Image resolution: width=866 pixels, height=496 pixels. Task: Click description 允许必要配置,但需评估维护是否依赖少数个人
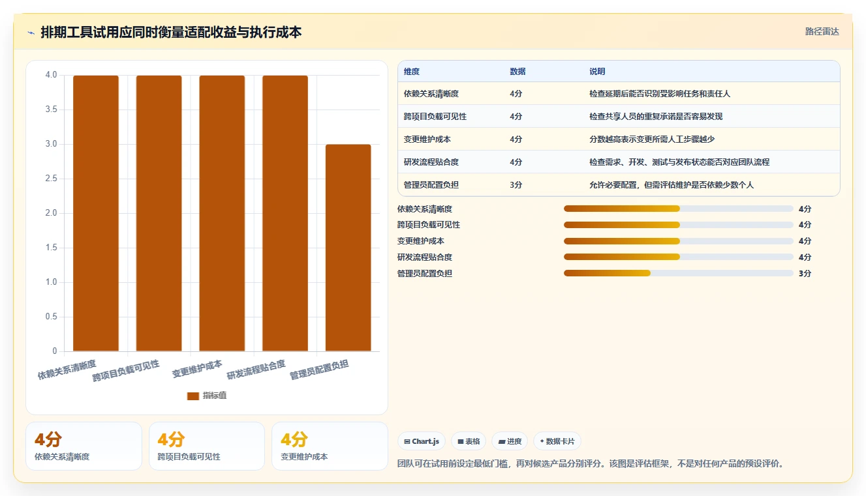(x=672, y=185)
